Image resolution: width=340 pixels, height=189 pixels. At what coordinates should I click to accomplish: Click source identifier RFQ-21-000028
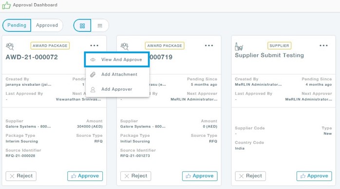20,155
